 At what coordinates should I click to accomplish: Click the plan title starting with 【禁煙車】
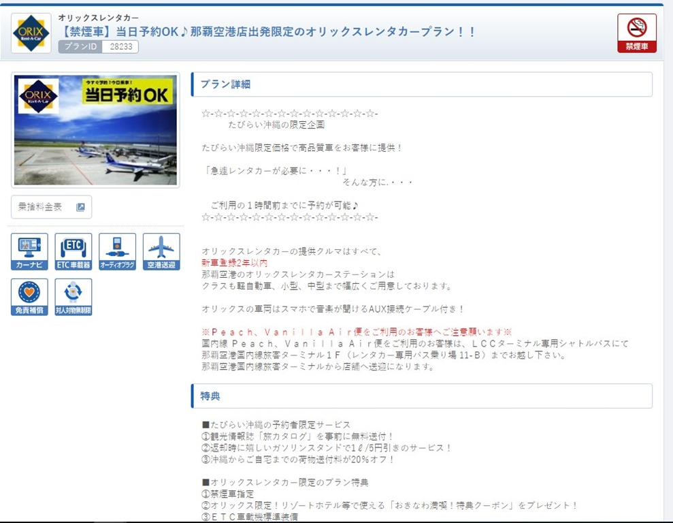coord(267,32)
